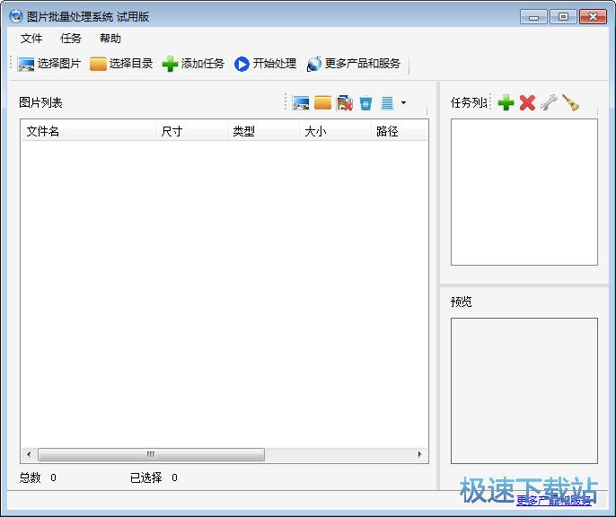The width and height of the screenshot is (616, 517).
Task: Add a task with the green plus icon
Action: (506, 102)
